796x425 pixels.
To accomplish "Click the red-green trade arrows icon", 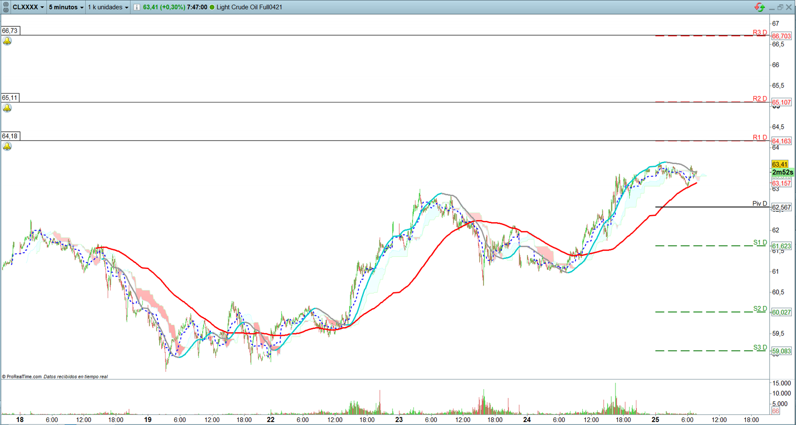I will [759, 7].
